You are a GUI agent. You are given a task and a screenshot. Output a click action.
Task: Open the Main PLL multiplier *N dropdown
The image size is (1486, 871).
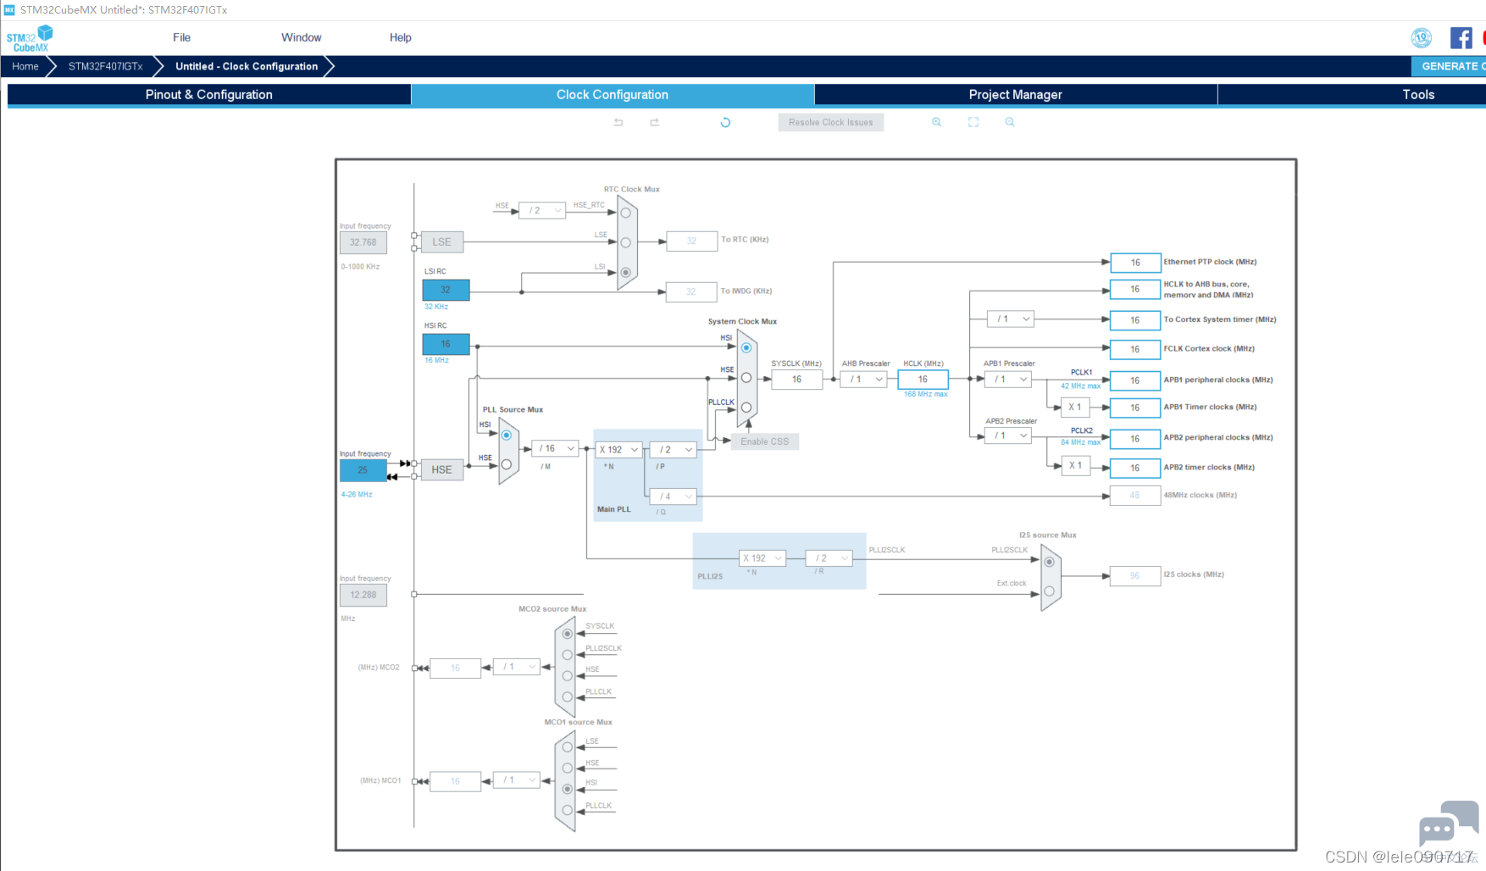pyautogui.click(x=619, y=450)
